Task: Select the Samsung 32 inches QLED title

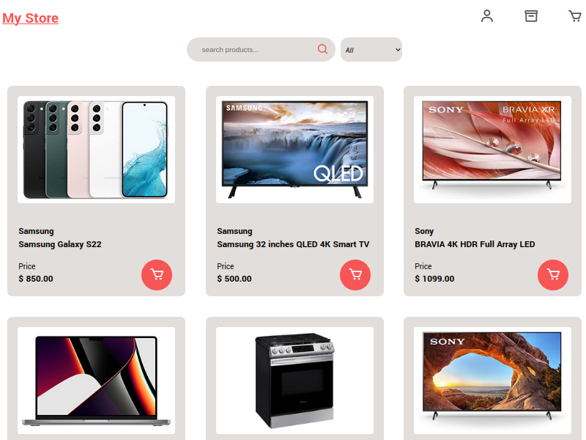Action: pos(293,244)
